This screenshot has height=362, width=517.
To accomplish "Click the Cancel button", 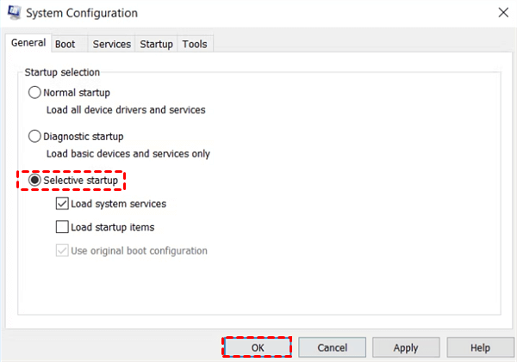I will [332, 347].
